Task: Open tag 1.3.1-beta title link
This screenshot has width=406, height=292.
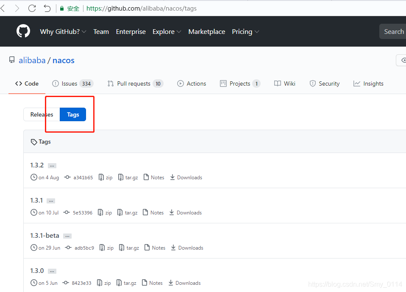Action: click(45, 236)
